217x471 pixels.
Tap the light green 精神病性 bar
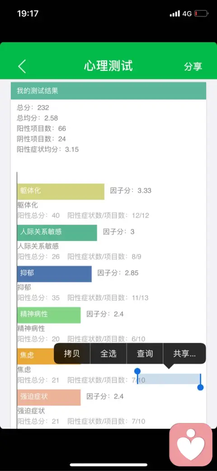tap(49, 315)
